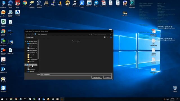Open the notification center icon
Screen dimensions: 180x101
(177, 99)
